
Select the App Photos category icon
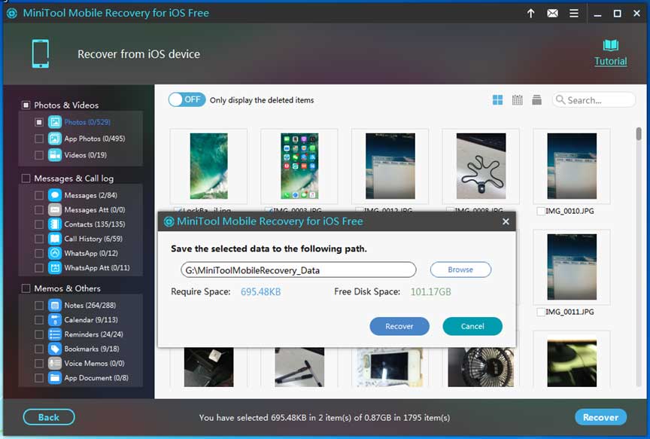click(55, 138)
